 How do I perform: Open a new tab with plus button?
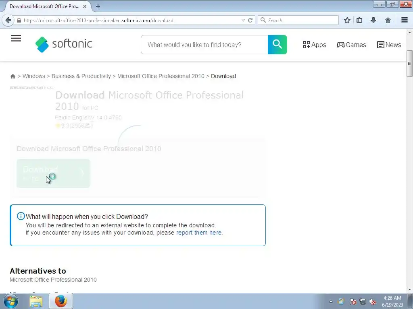pos(98,6)
